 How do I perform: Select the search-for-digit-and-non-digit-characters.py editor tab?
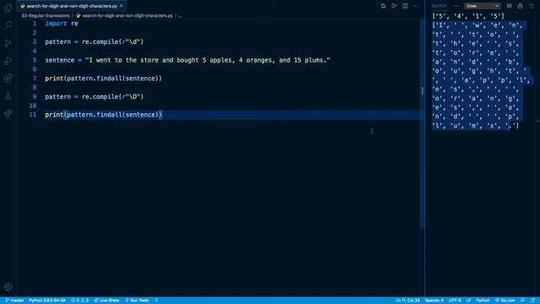point(72,6)
